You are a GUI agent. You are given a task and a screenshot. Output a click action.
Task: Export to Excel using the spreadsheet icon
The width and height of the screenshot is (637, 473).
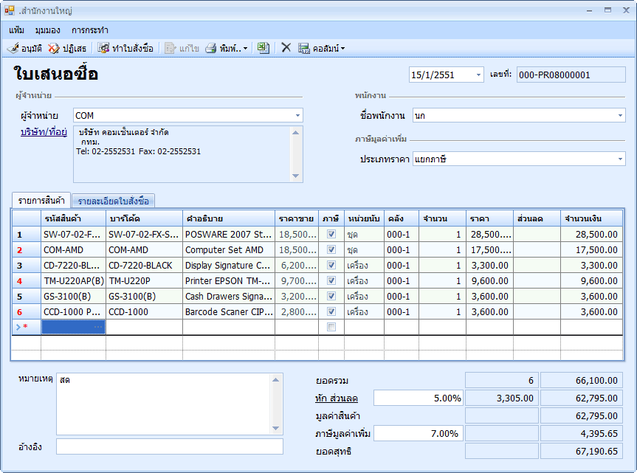tap(263, 48)
